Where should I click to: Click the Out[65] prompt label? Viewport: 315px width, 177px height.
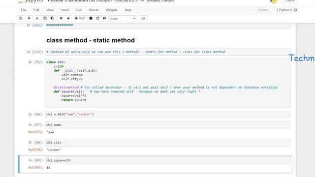click(36, 168)
